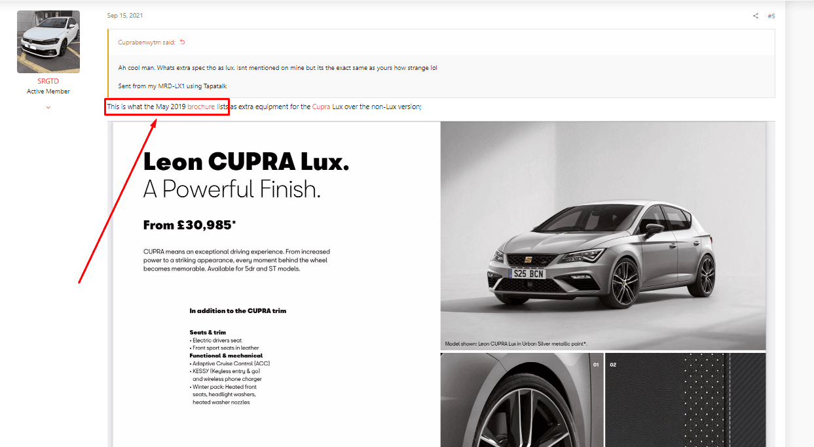Screen dimensions: 814x447
Task: Follow the red 'brochure' link
Action: (201, 107)
